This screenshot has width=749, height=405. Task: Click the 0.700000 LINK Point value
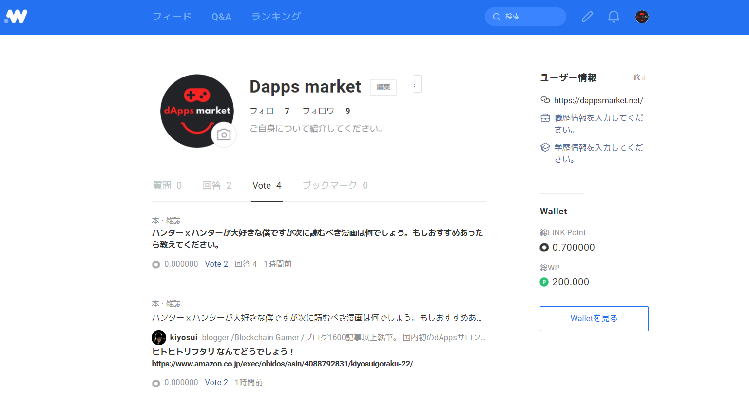click(x=574, y=247)
